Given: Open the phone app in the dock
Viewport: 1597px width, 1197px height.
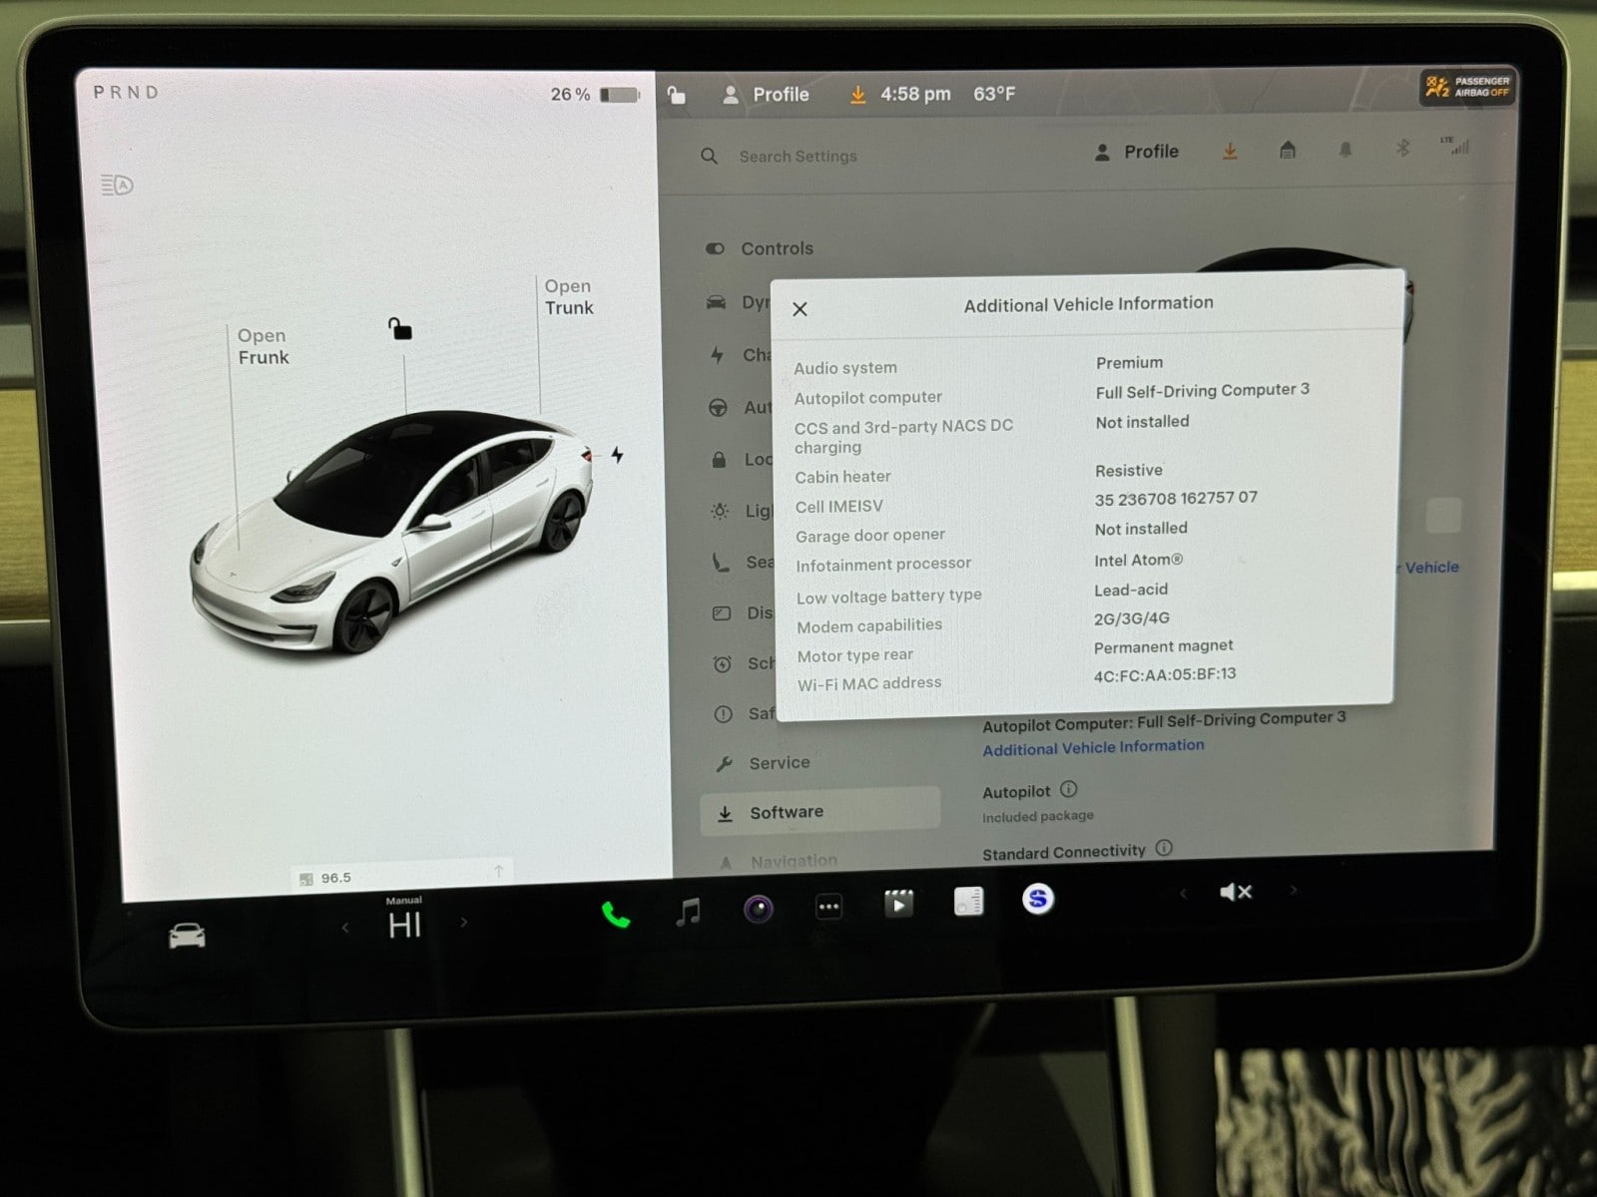Looking at the screenshot, I should click(615, 914).
